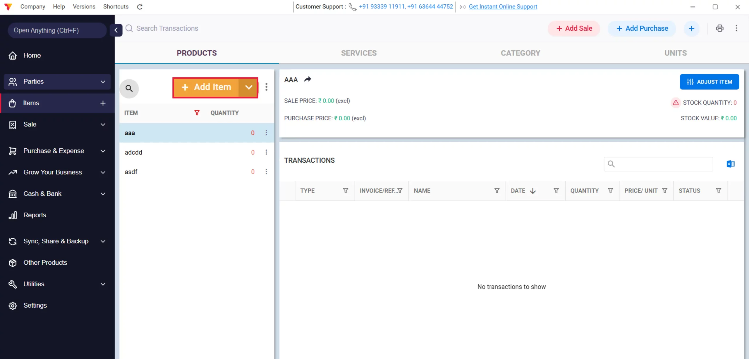Open three-dot menu beside Add Item

tap(266, 87)
